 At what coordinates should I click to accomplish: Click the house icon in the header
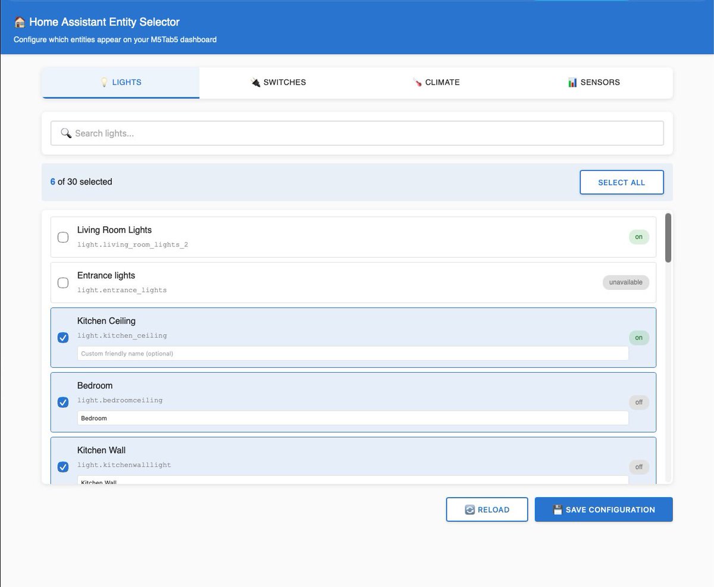(20, 22)
